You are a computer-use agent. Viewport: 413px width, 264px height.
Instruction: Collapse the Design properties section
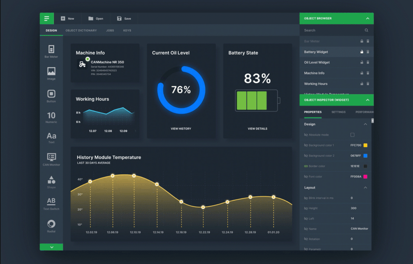pyautogui.click(x=365, y=124)
